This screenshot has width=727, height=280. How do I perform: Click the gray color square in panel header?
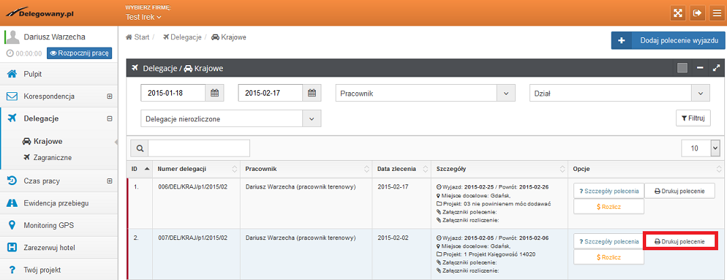pos(682,68)
